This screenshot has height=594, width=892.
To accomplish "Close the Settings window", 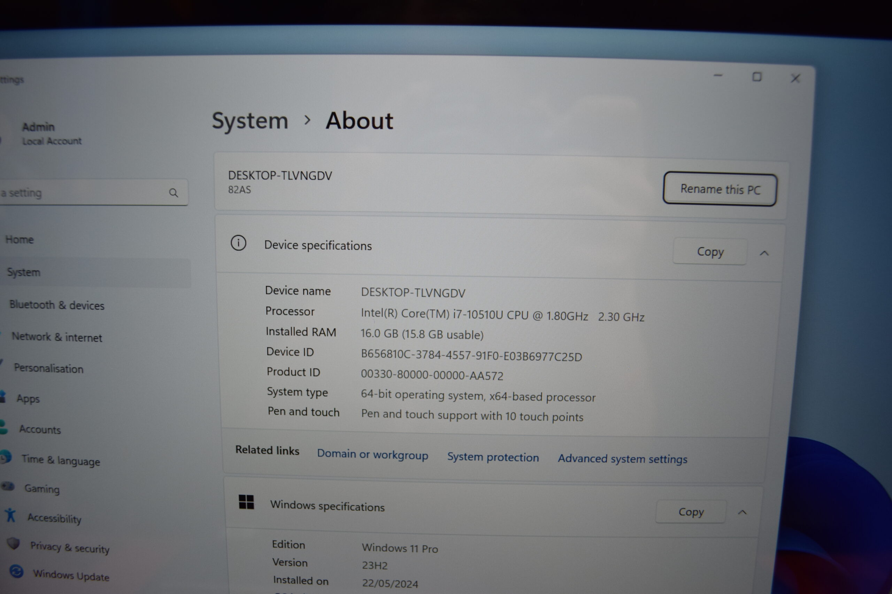I will [795, 78].
